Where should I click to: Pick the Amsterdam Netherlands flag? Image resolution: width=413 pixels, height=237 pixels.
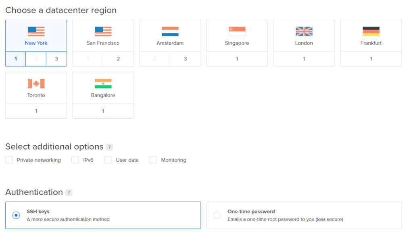170,31
